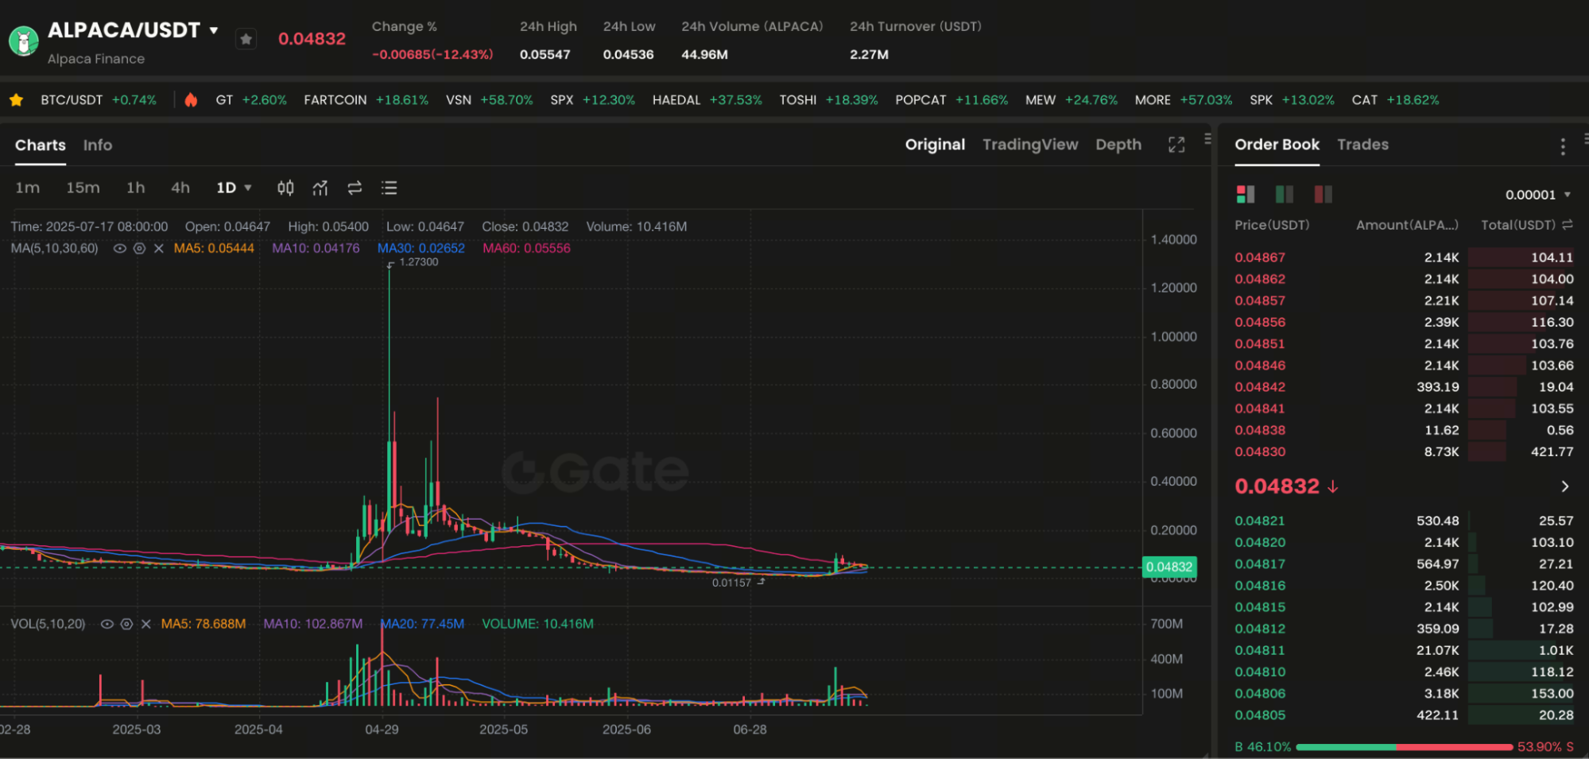Open MA indicator settings
Image resolution: width=1589 pixels, height=759 pixels.
(139, 249)
